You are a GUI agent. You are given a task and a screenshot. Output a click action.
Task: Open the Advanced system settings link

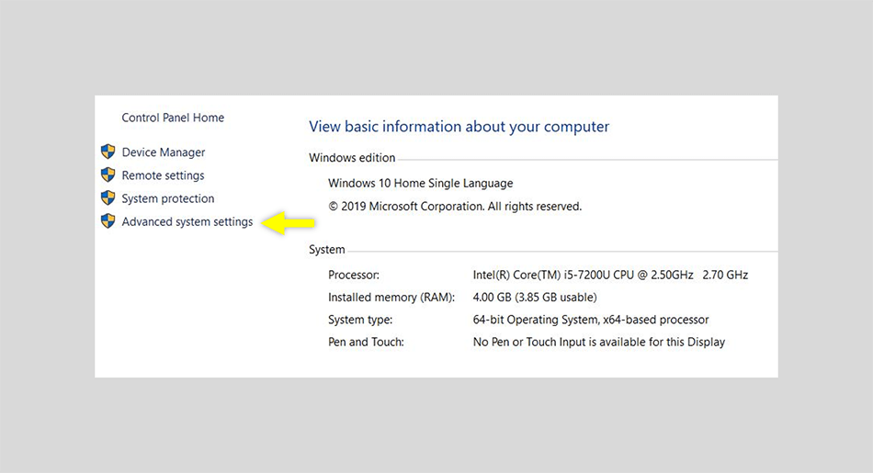click(x=187, y=222)
